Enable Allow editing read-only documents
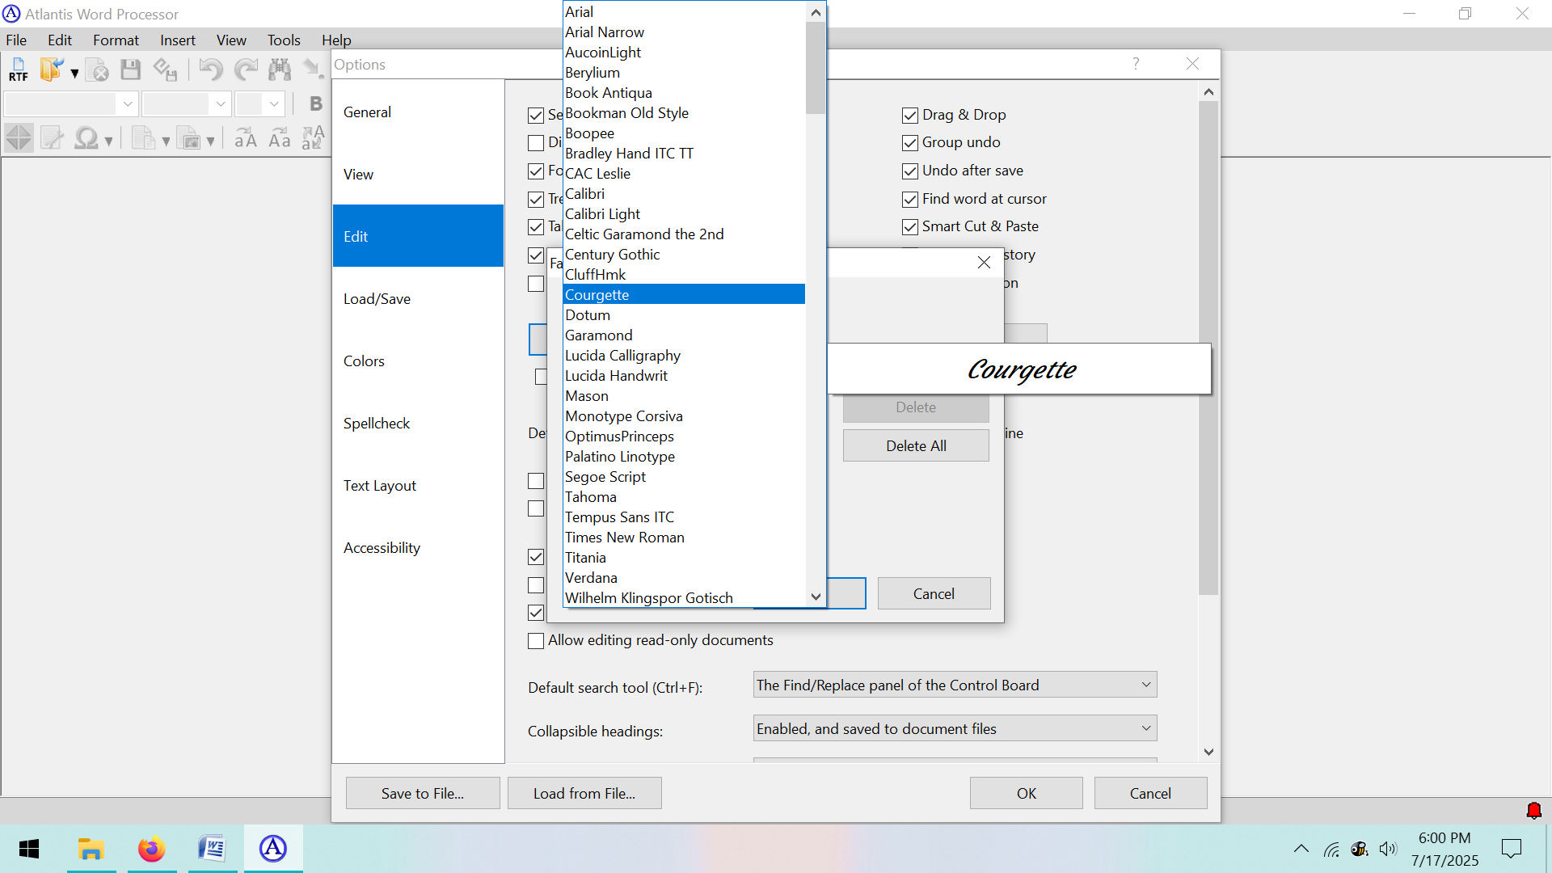This screenshot has width=1552, height=873. pos(535,641)
